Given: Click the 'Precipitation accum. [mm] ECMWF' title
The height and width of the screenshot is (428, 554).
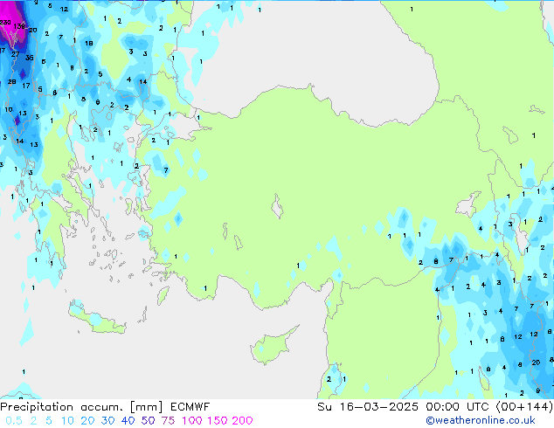Looking at the screenshot, I should tap(105, 407).
